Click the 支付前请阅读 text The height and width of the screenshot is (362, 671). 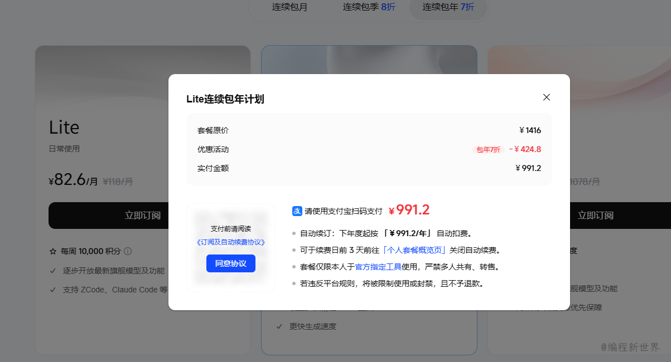(231, 229)
